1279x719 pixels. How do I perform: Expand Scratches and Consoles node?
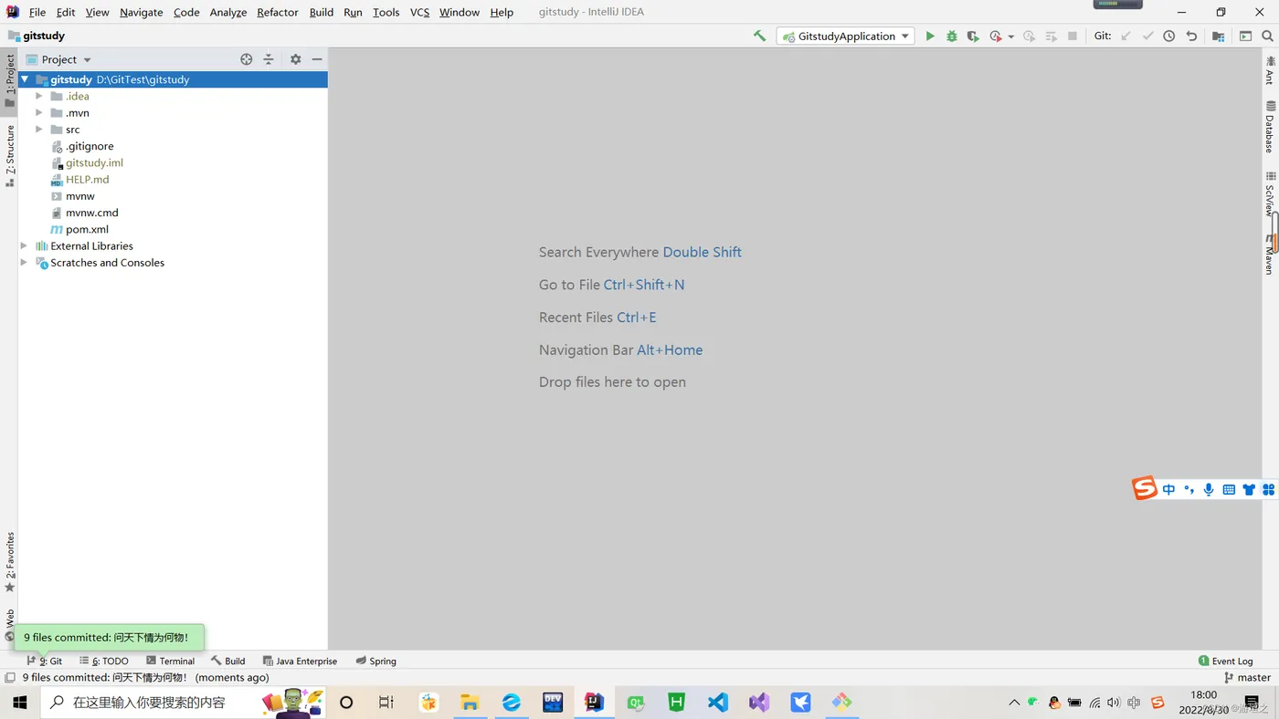[24, 263]
